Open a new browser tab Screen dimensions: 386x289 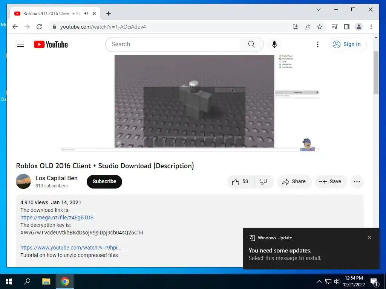point(109,14)
